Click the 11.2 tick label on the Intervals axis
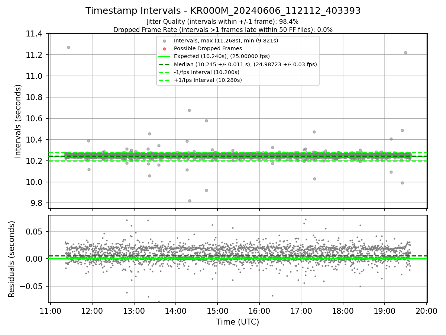This screenshot has height=335, width=446. [34, 55]
